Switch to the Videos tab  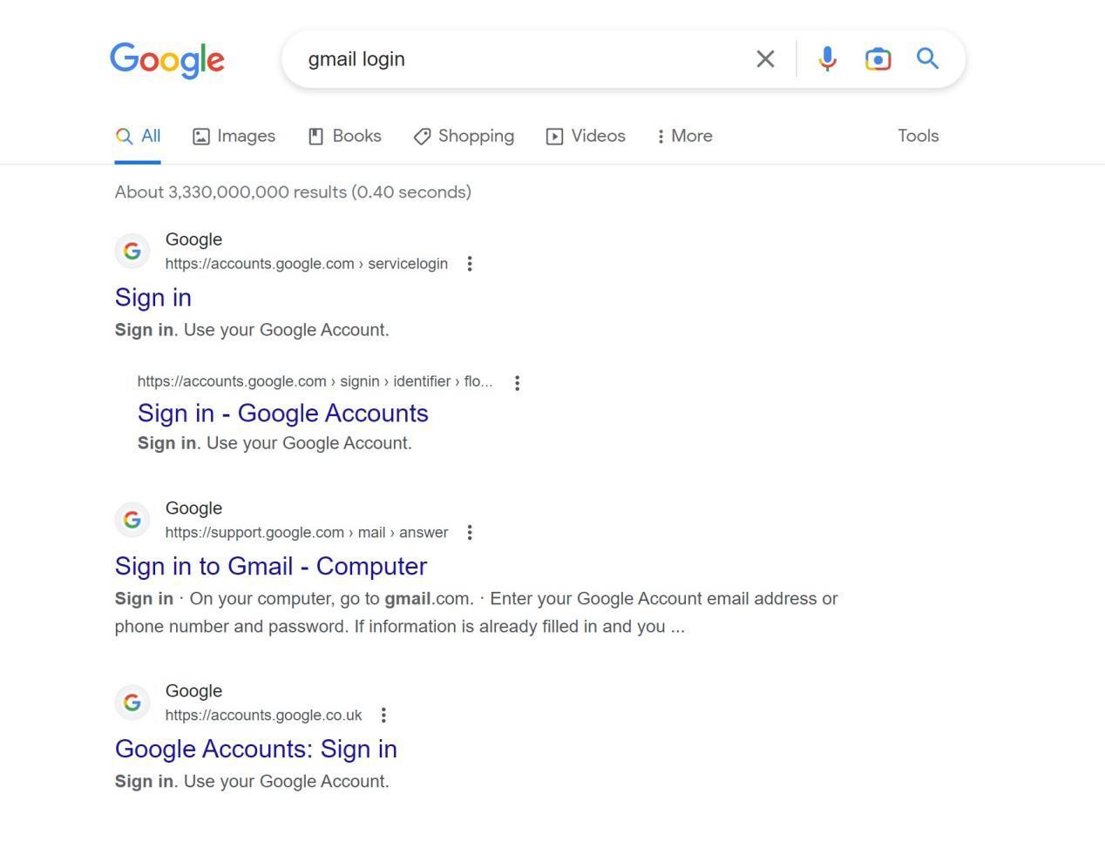[x=586, y=136]
